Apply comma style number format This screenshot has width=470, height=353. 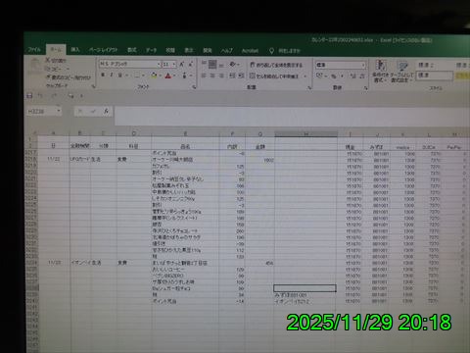tap(342, 76)
